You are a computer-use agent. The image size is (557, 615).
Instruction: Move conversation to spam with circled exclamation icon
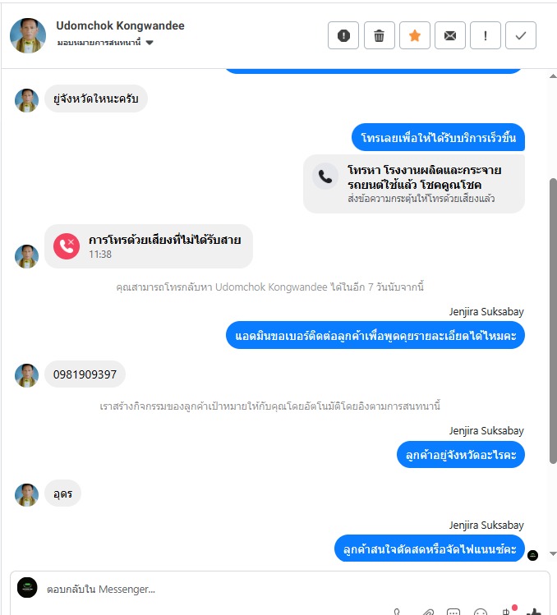[x=343, y=35]
